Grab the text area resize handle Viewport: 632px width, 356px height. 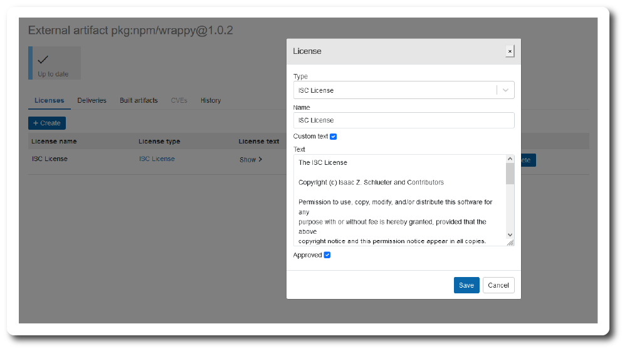point(510,243)
